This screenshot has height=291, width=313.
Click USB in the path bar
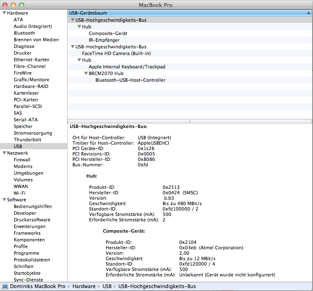107,286
